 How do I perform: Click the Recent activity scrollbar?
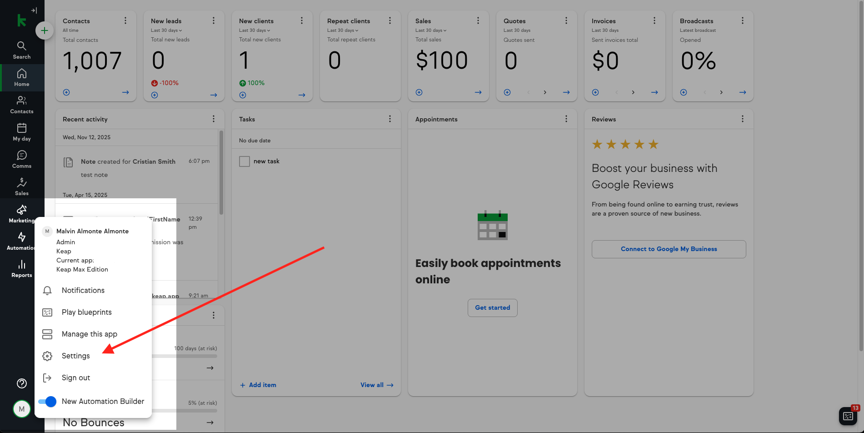[x=221, y=173]
